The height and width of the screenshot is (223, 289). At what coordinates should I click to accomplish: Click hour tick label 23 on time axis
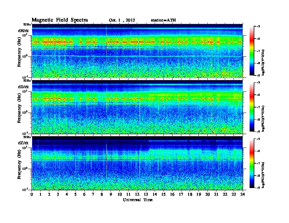click(x=234, y=194)
